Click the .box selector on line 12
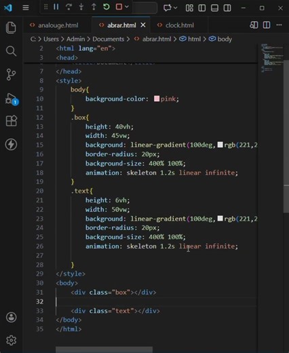 click(x=80, y=117)
